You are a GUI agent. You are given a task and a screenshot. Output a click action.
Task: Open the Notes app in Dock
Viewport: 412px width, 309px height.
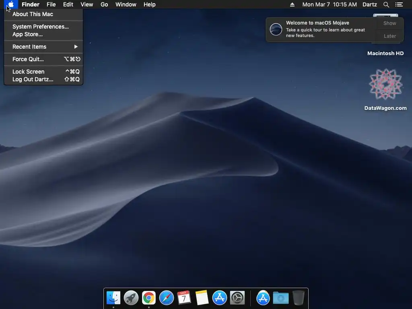click(202, 298)
